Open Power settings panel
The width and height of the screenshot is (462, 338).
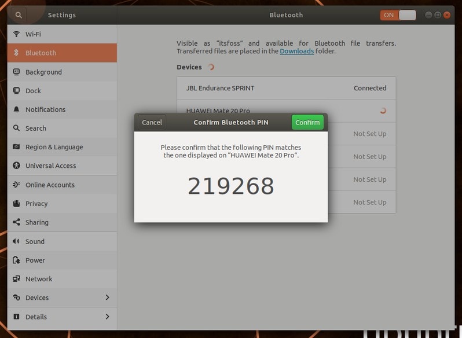(62, 260)
